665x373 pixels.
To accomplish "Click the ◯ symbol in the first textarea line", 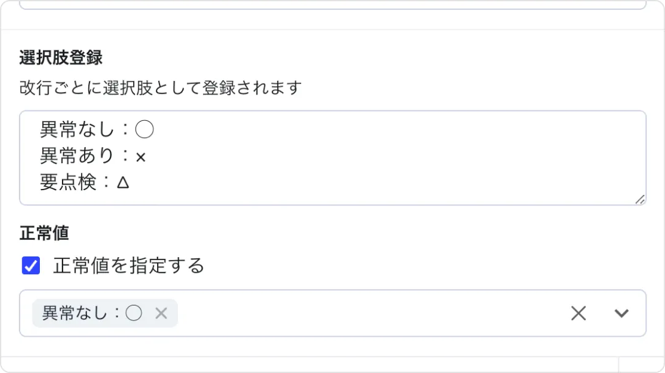I will [144, 130].
